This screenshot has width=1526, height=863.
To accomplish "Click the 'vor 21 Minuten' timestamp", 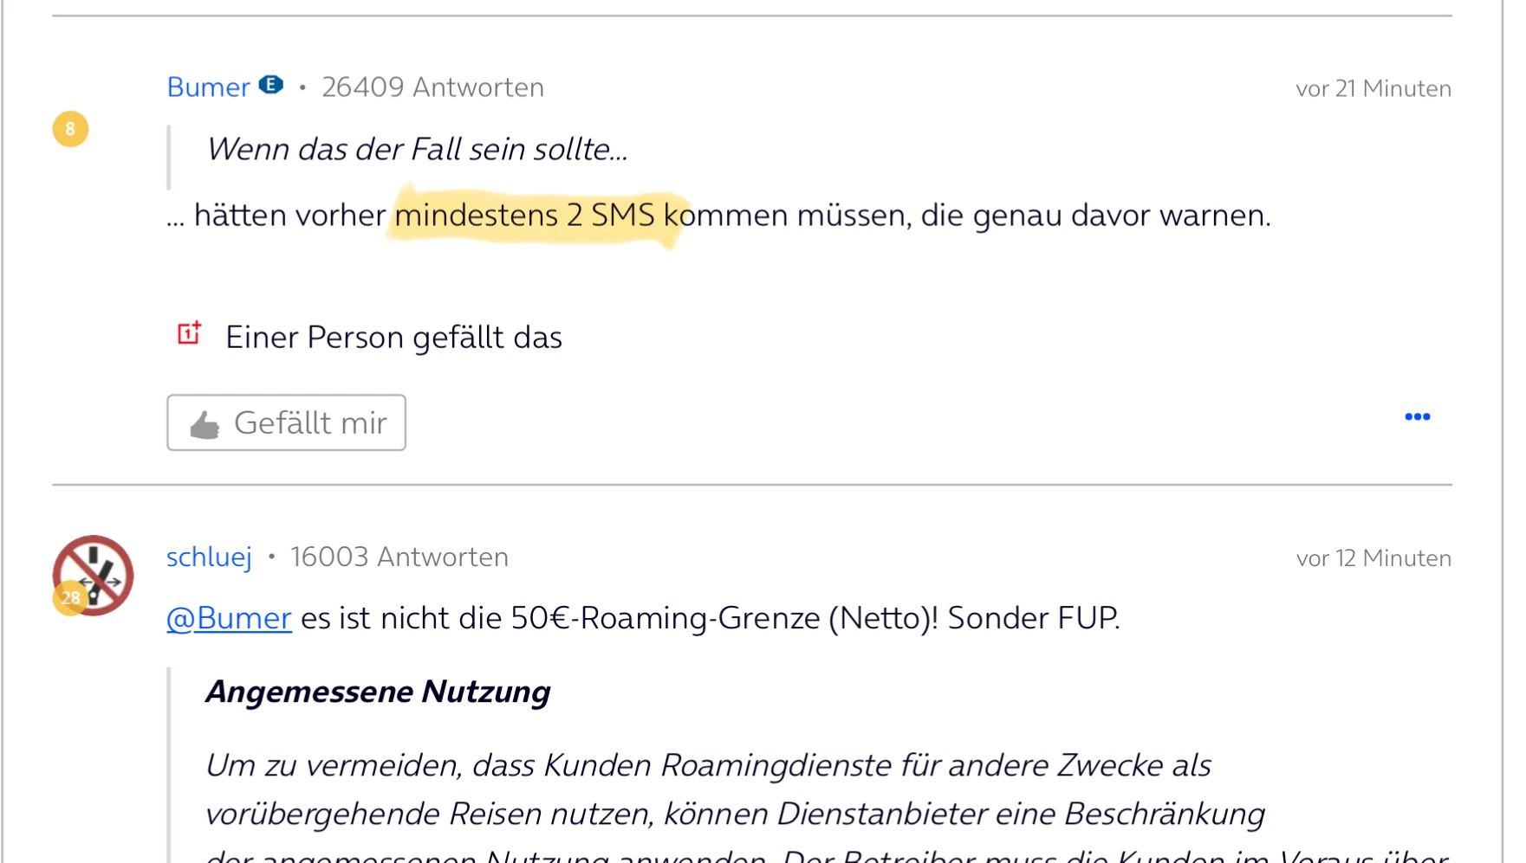I will click(1373, 88).
